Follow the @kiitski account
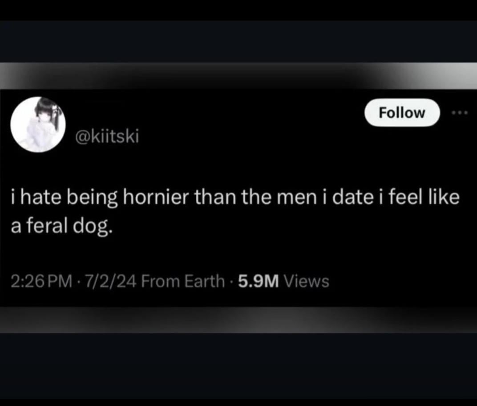477x406 pixels. point(402,113)
